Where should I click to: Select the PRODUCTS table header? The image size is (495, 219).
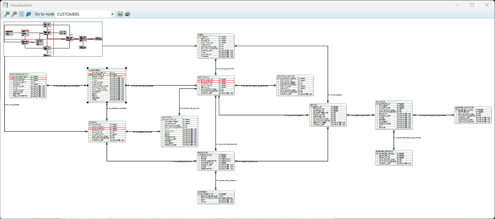click(x=216, y=152)
